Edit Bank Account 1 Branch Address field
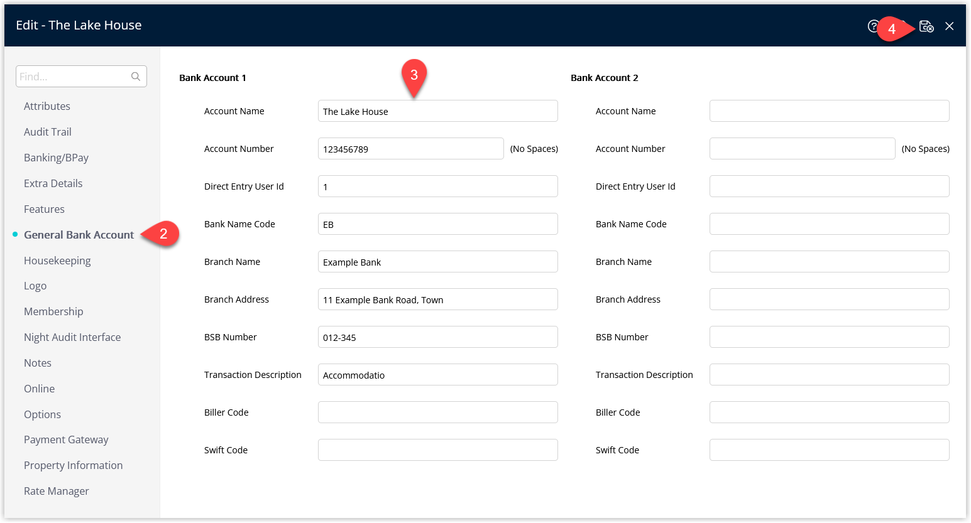Image resolution: width=971 pixels, height=523 pixels. [438, 299]
